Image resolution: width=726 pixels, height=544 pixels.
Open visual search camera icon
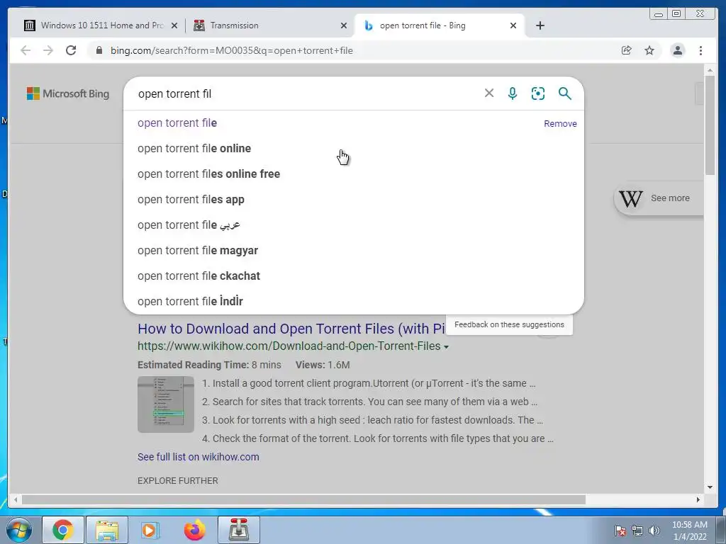tap(538, 93)
